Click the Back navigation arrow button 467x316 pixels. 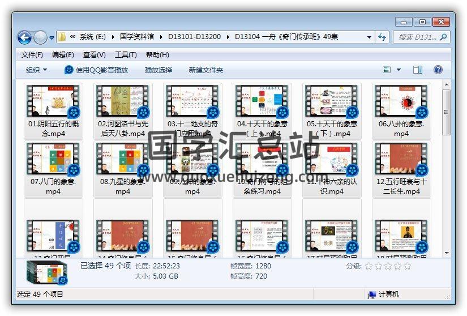tap(24, 37)
